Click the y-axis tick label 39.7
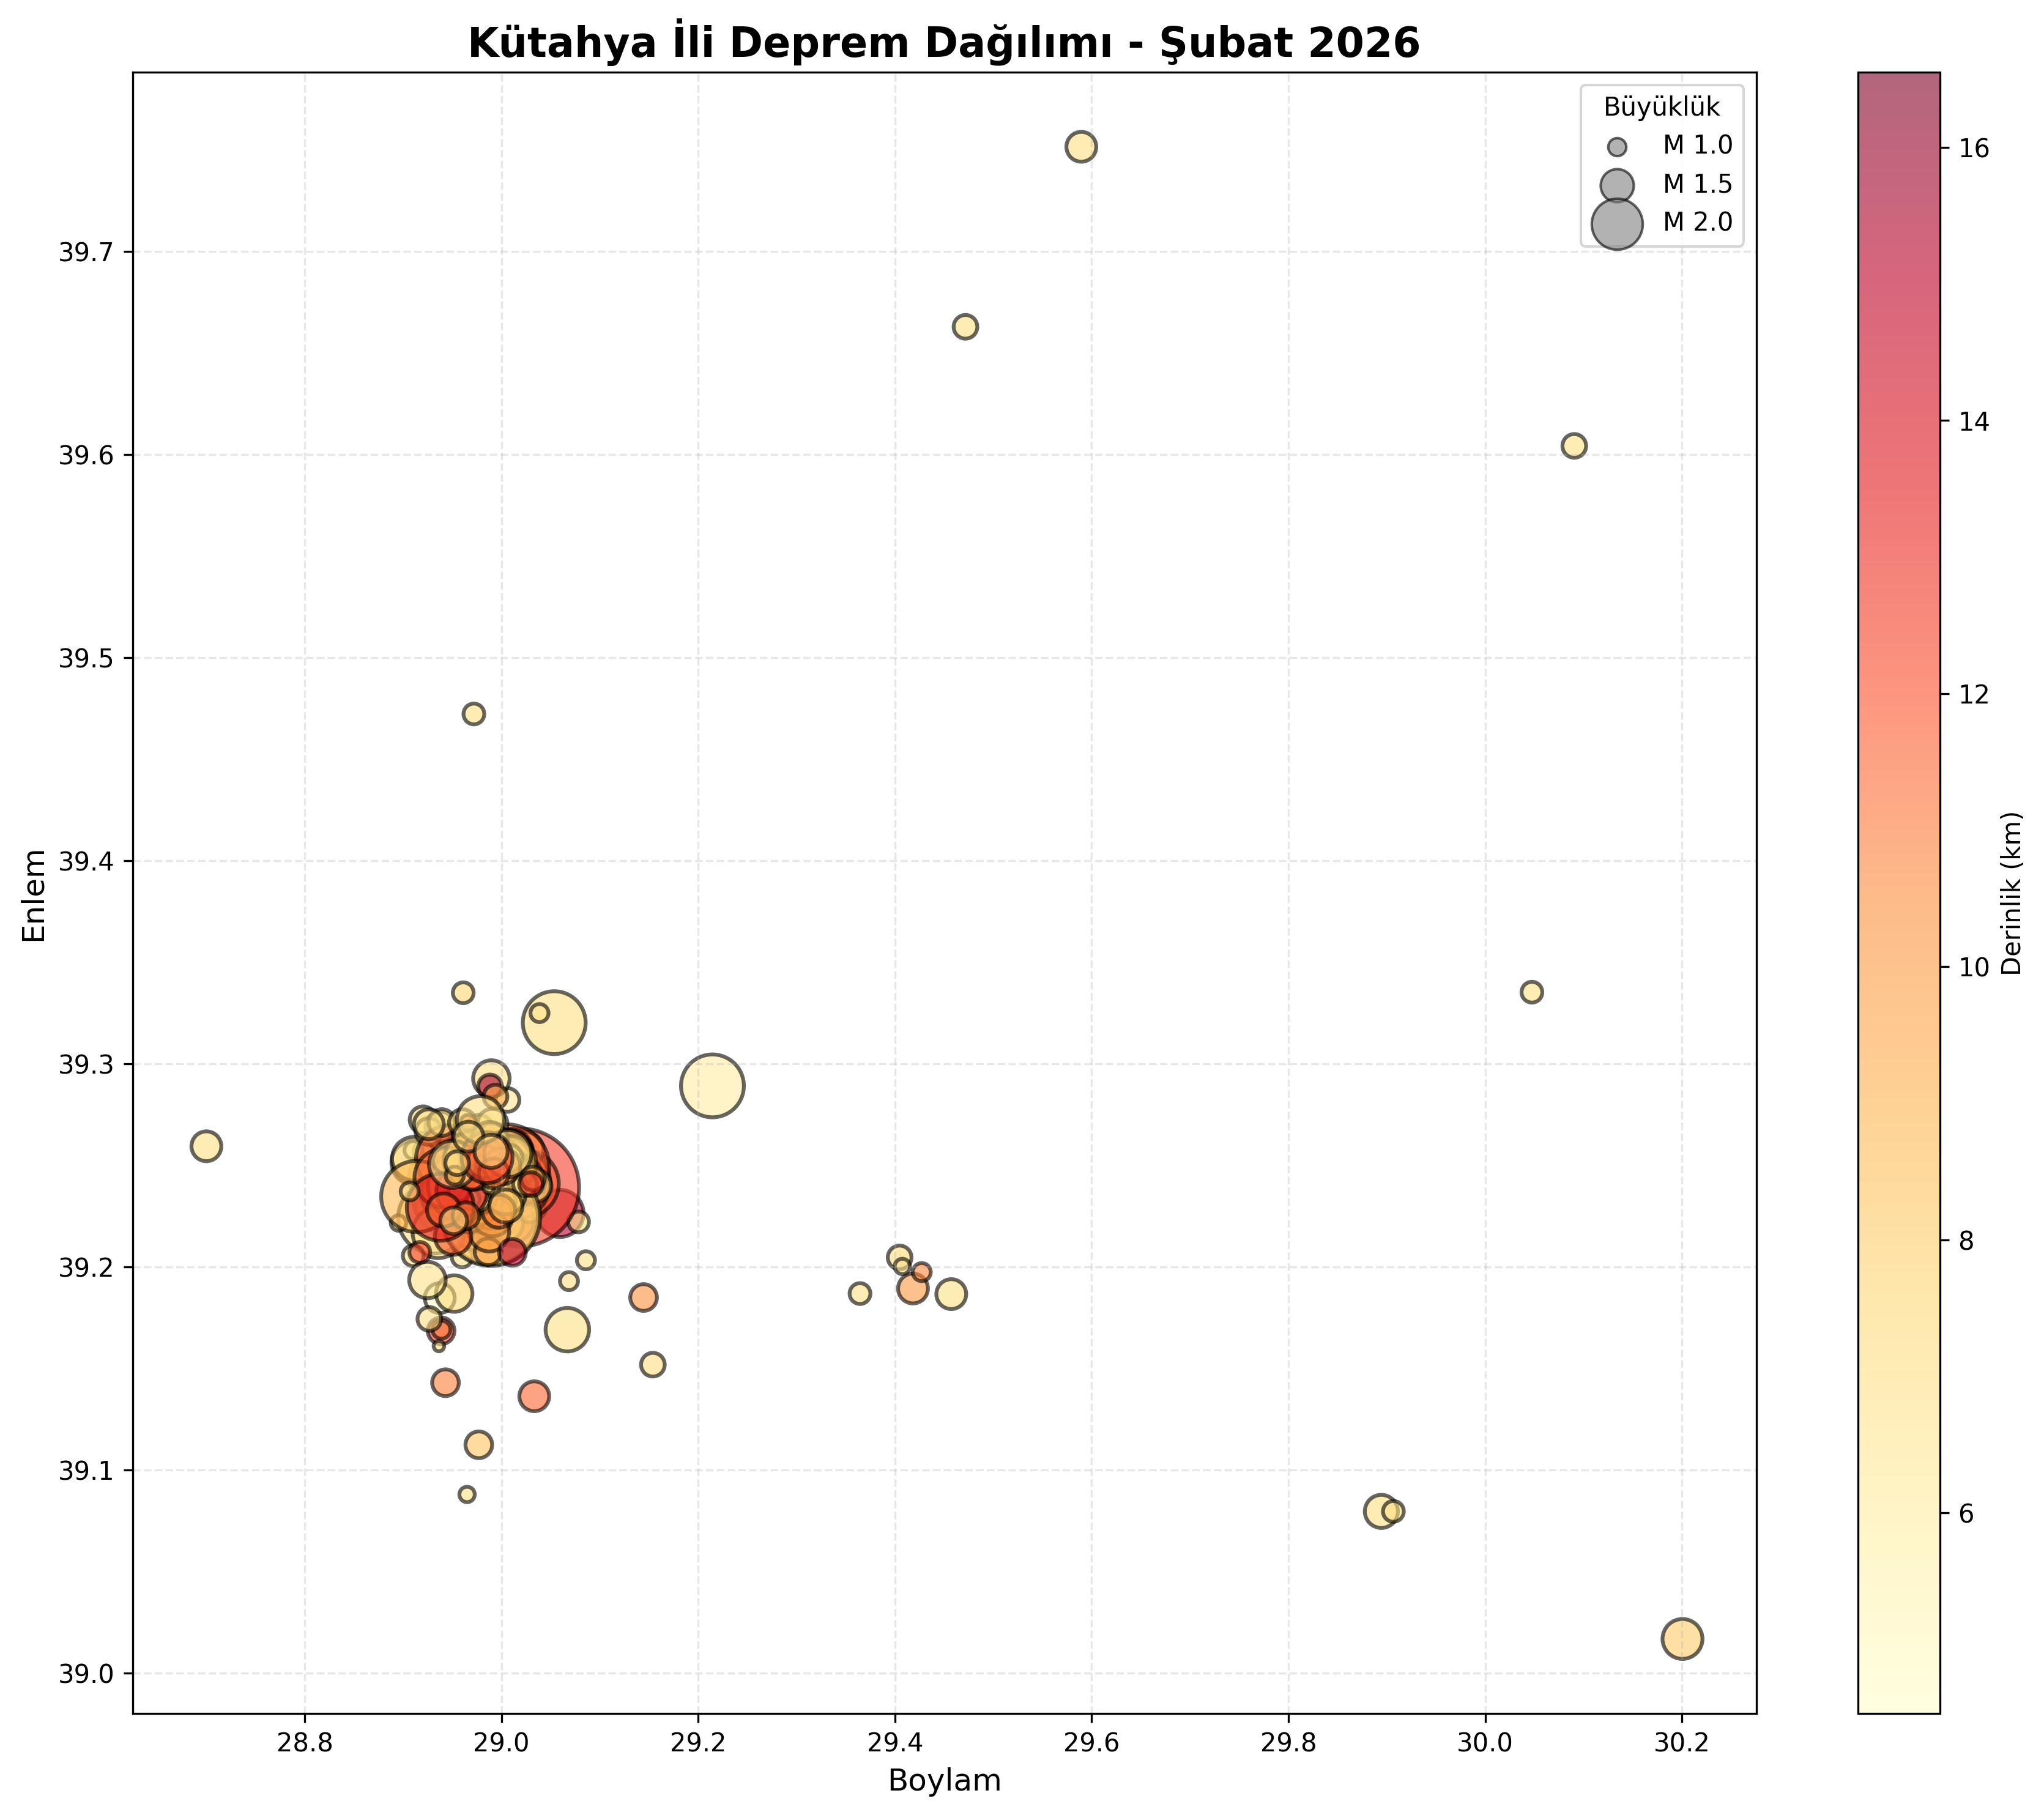This screenshot has width=2044, height=1815. point(85,252)
